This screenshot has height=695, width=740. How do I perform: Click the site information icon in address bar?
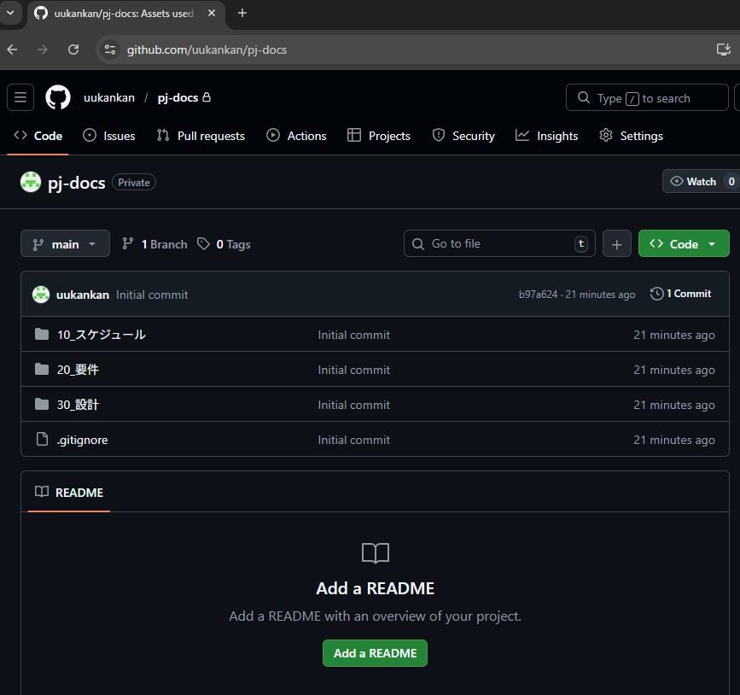[110, 50]
